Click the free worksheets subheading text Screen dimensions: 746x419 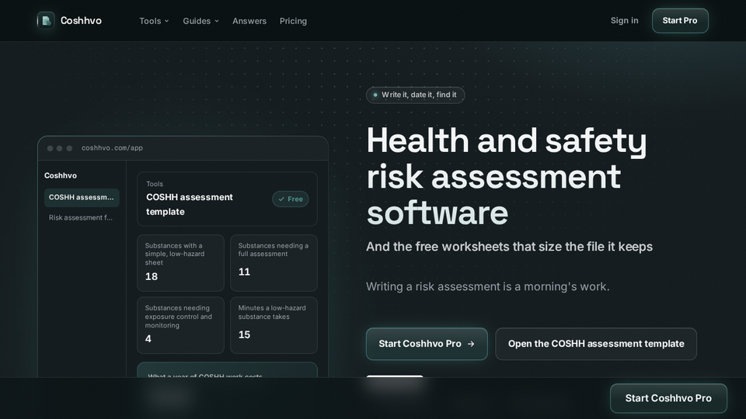point(509,247)
